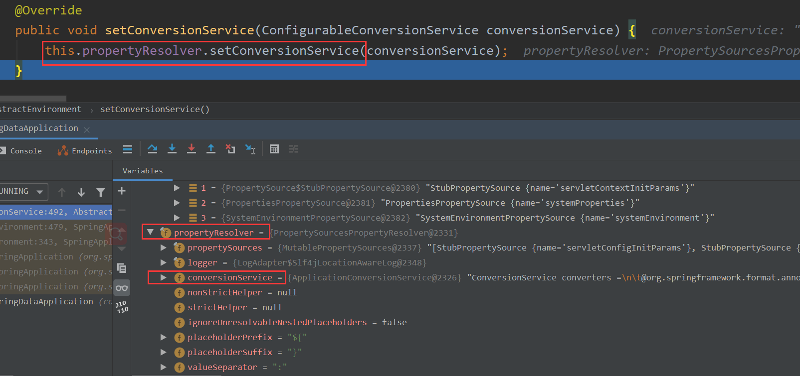
Task: Click the Trace Current Stream Chain icon
Action: (294, 149)
